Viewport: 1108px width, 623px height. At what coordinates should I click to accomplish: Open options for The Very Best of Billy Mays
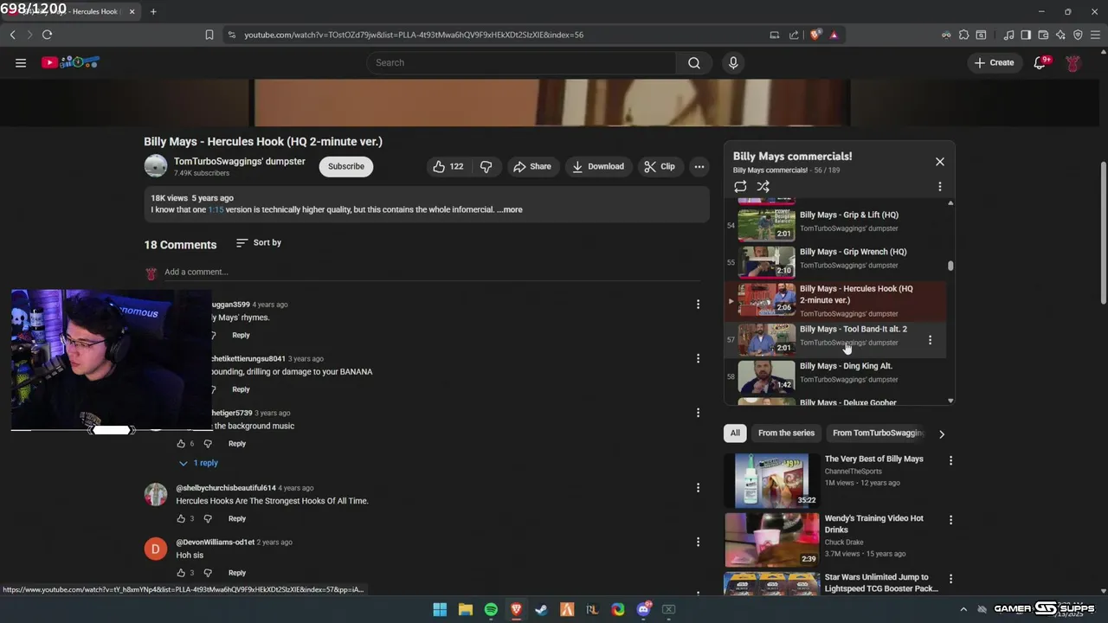[x=950, y=461]
